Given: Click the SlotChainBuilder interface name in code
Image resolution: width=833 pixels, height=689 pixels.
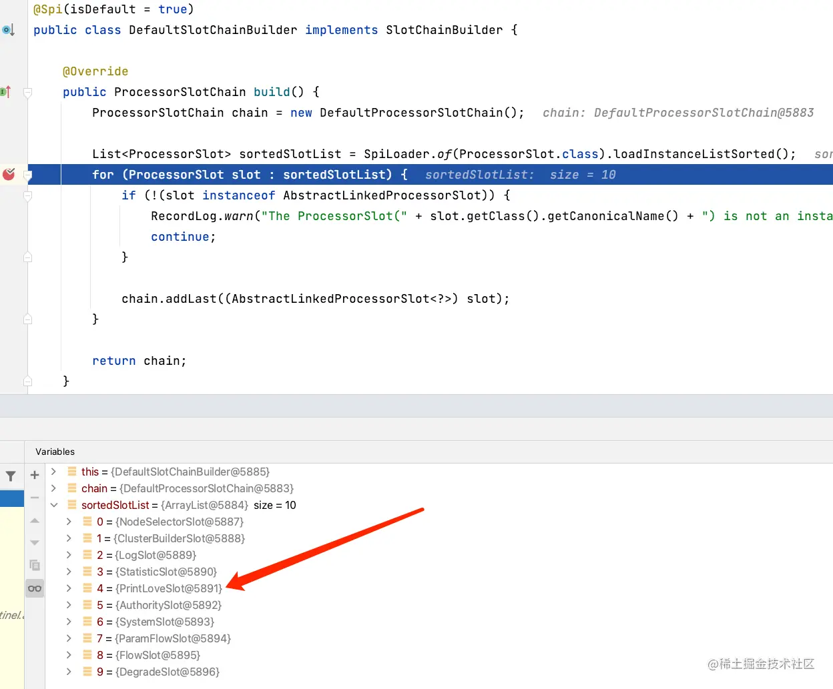Looking at the screenshot, I should [x=444, y=30].
